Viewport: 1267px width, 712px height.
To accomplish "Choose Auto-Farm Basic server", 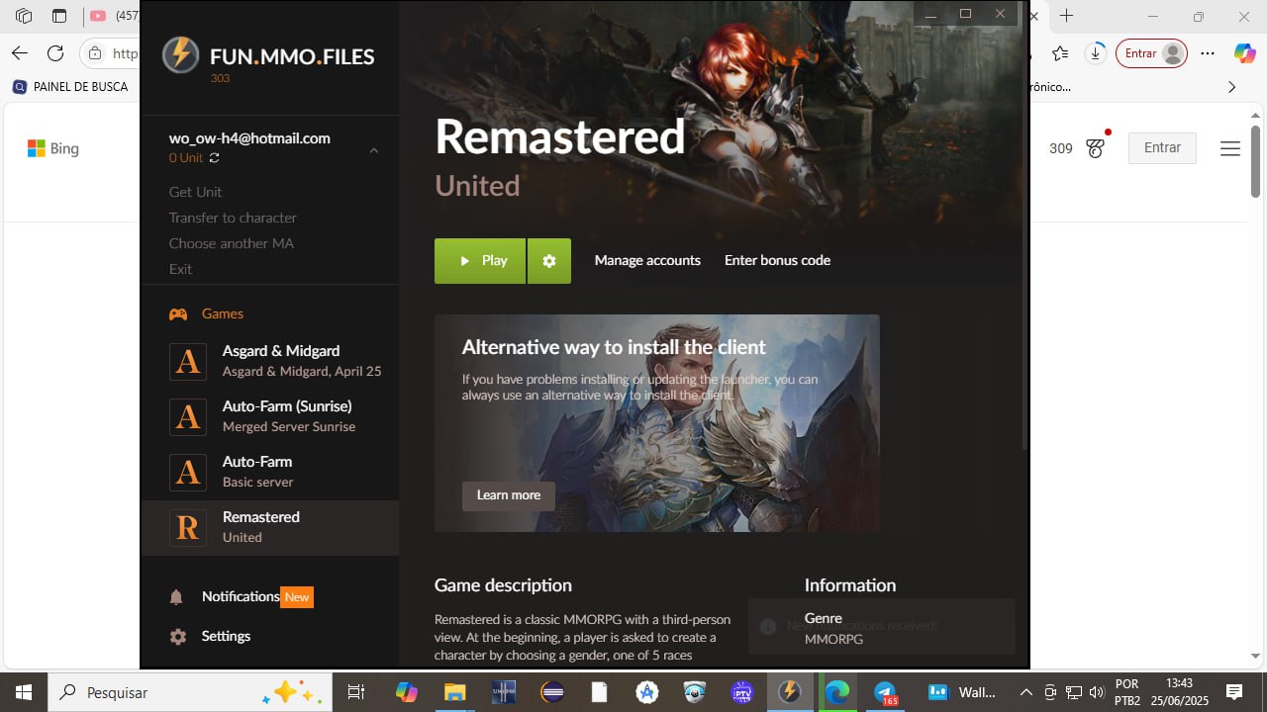I will point(257,472).
